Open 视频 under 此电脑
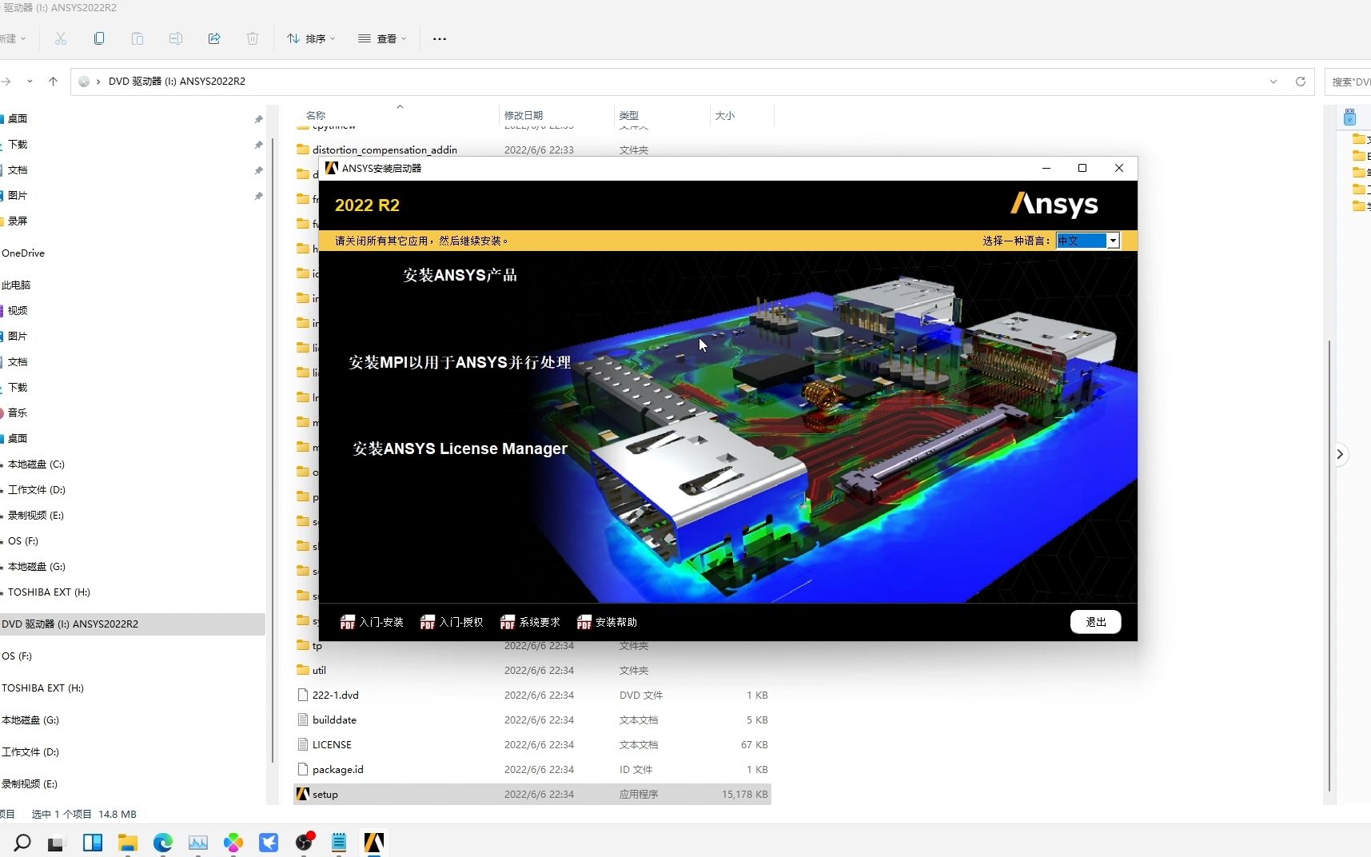The image size is (1371, 857). [18, 310]
